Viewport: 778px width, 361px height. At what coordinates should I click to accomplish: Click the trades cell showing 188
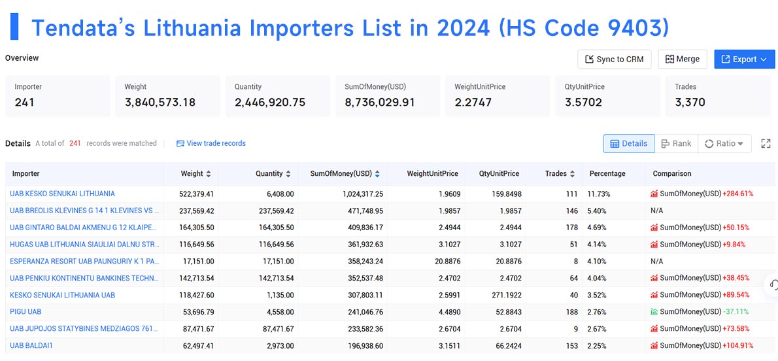tap(571, 312)
